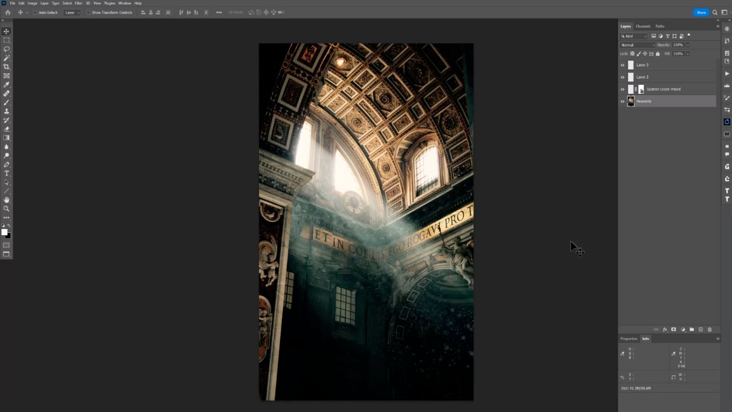This screenshot has width=732, height=412.
Task: Select the Healing Brush tool
Action: pos(6,93)
